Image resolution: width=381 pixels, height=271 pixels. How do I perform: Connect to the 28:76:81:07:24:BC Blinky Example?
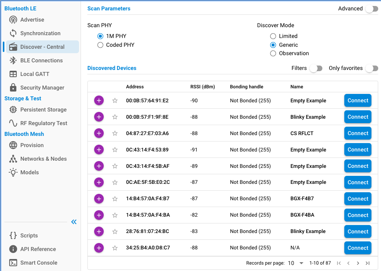[x=357, y=231]
